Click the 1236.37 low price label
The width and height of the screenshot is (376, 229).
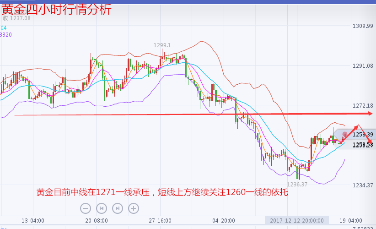tap(297, 184)
